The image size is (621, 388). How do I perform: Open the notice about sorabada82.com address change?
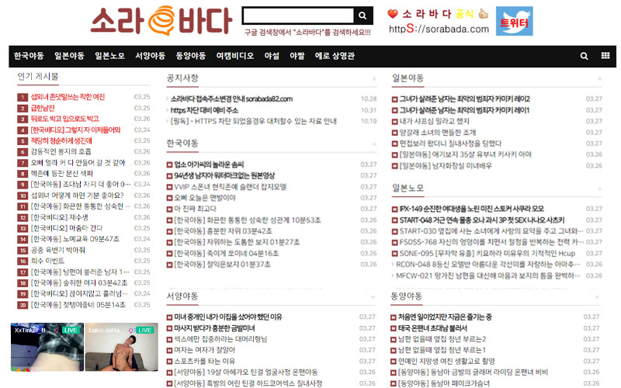tap(231, 99)
